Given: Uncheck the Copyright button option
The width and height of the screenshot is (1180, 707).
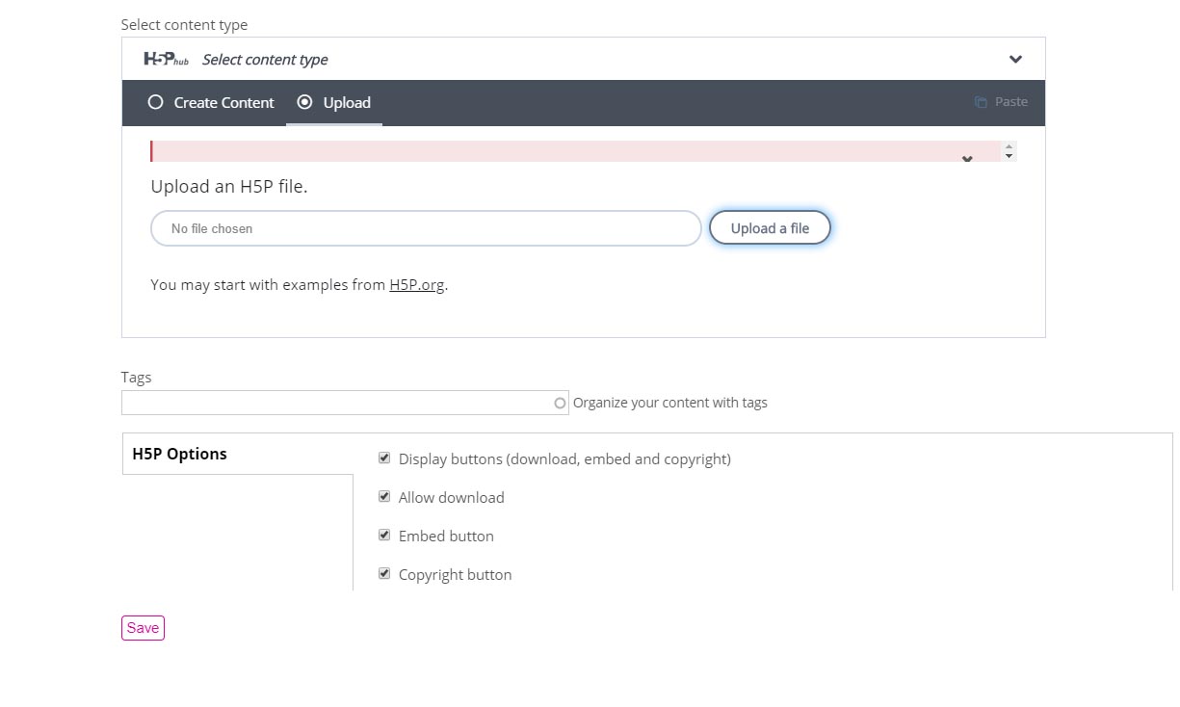Looking at the screenshot, I should (384, 572).
